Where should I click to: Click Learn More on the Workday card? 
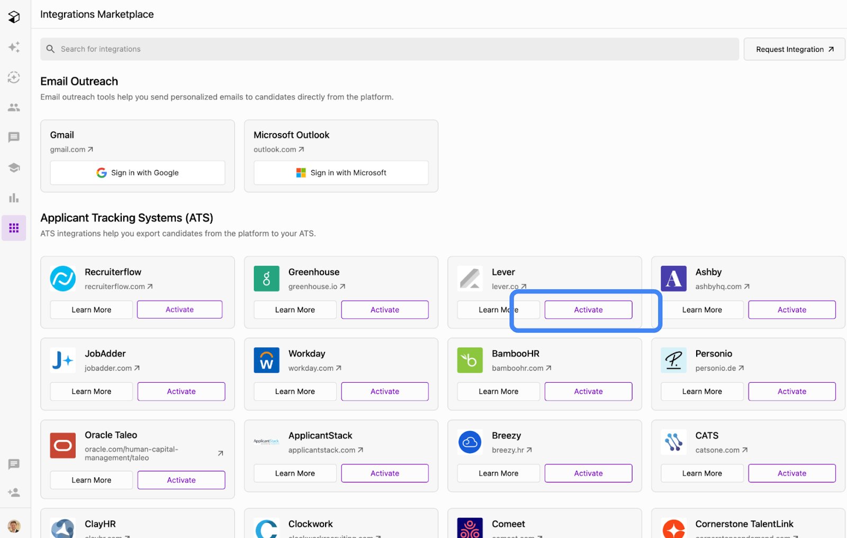[x=295, y=392]
